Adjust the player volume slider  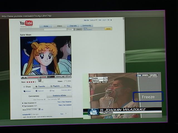[x=59, y=77]
